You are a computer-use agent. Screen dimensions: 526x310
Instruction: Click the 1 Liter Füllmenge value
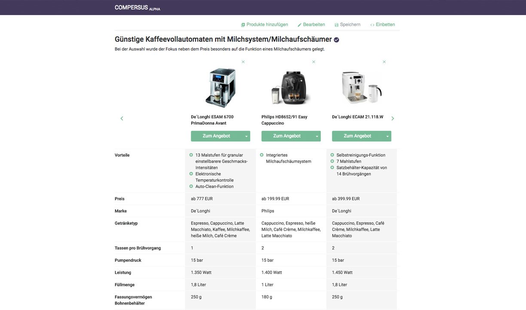(x=267, y=285)
